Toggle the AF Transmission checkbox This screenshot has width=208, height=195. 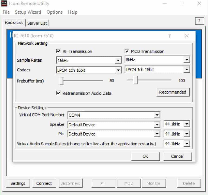[x=58, y=51]
